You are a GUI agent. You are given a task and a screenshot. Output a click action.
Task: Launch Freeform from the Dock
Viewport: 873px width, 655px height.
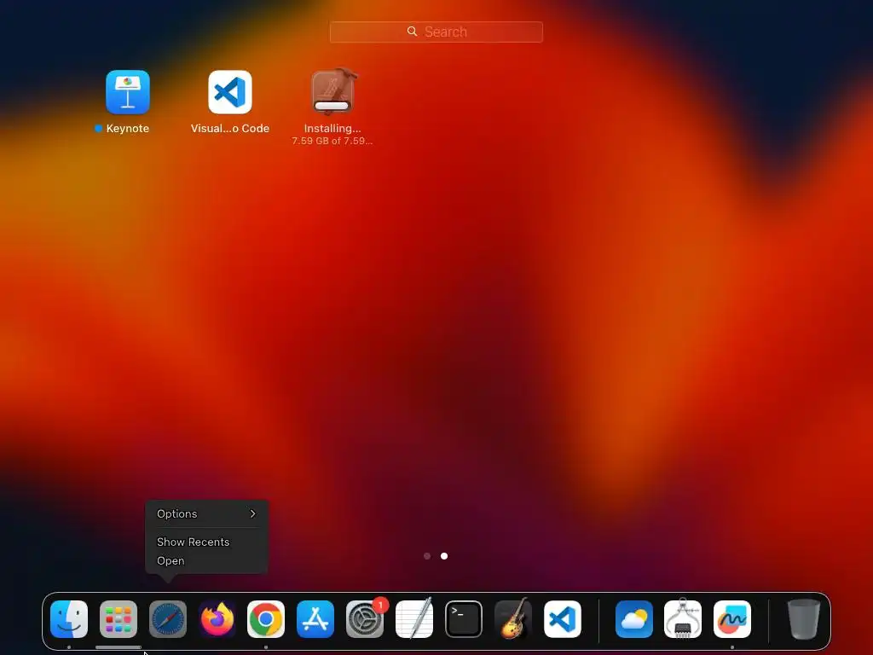click(732, 619)
